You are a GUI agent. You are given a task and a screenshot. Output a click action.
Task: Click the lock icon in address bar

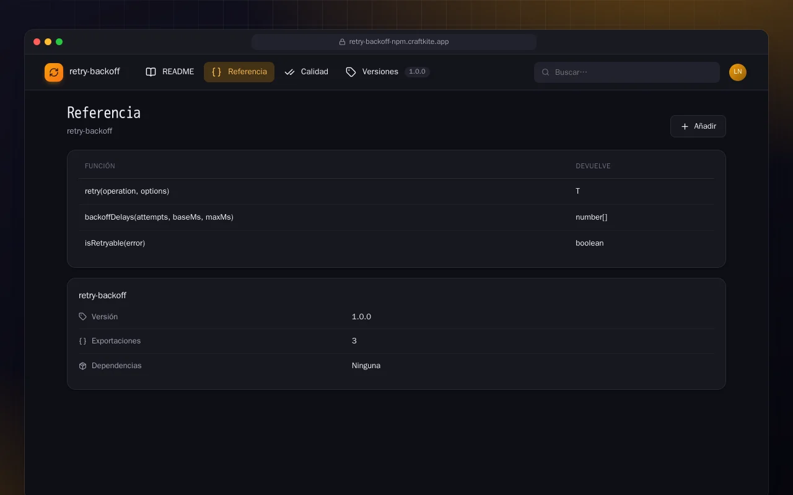point(342,42)
